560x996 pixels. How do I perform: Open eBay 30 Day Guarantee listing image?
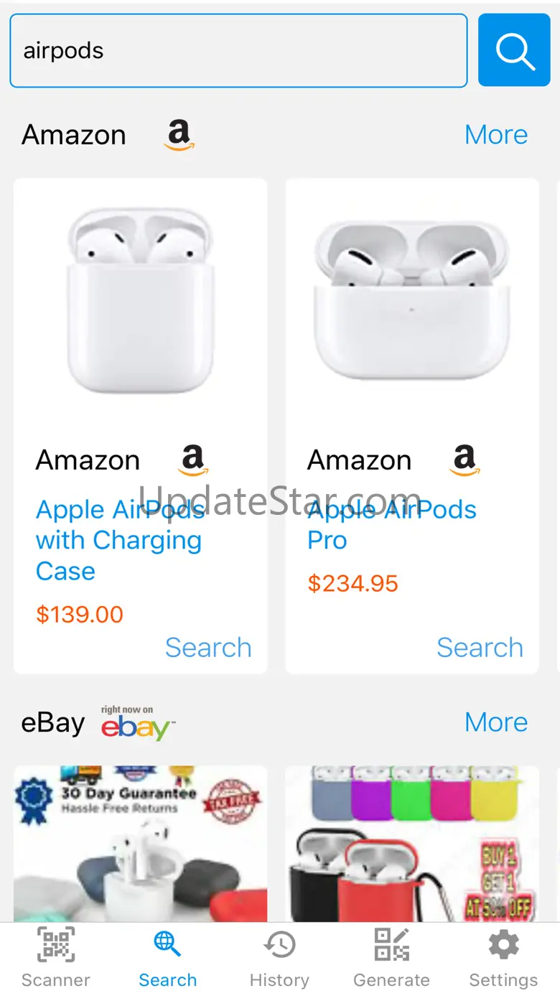click(x=141, y=844)
